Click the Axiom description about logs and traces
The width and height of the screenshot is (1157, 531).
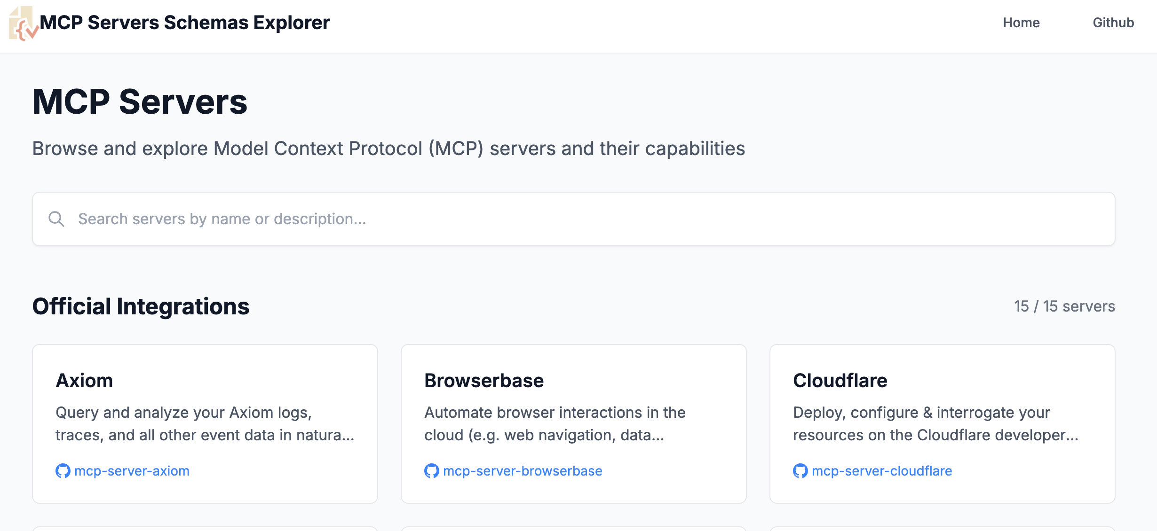tap(205, 424)
